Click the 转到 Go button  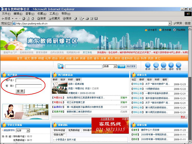pos(178,23)
